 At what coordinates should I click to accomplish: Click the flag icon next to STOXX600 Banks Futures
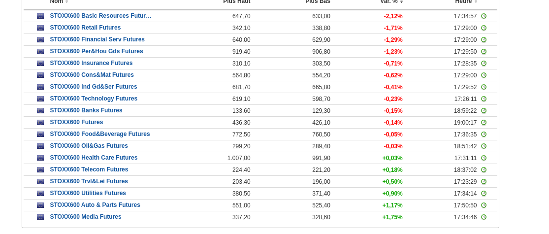pyautogui.click(x=40, y=111)
